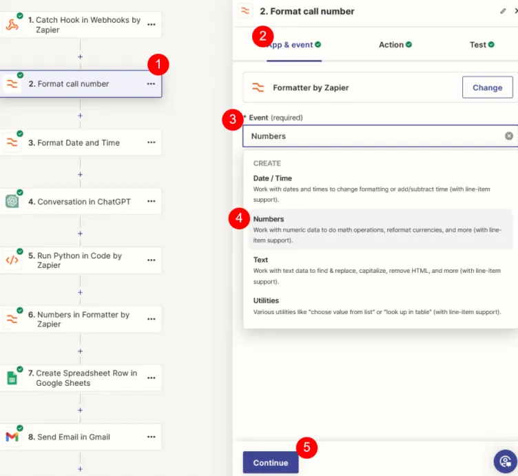This screenshot has width=518, height=476.
Task: Select step 3 Format Date and Time
Action: pos(81,143)
